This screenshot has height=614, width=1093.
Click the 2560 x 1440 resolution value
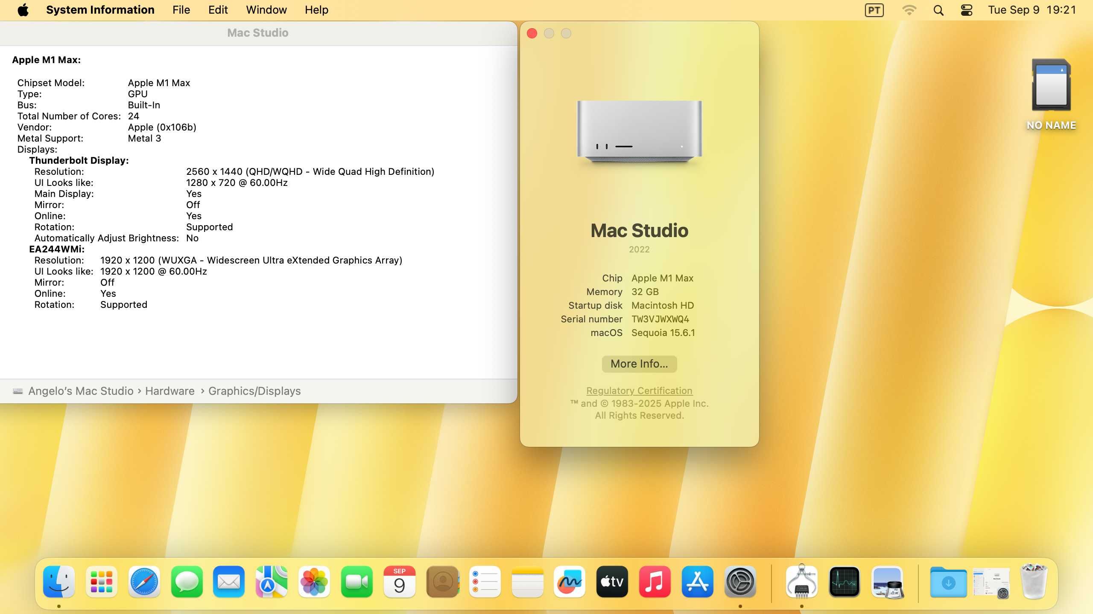(x=310, y=171)
